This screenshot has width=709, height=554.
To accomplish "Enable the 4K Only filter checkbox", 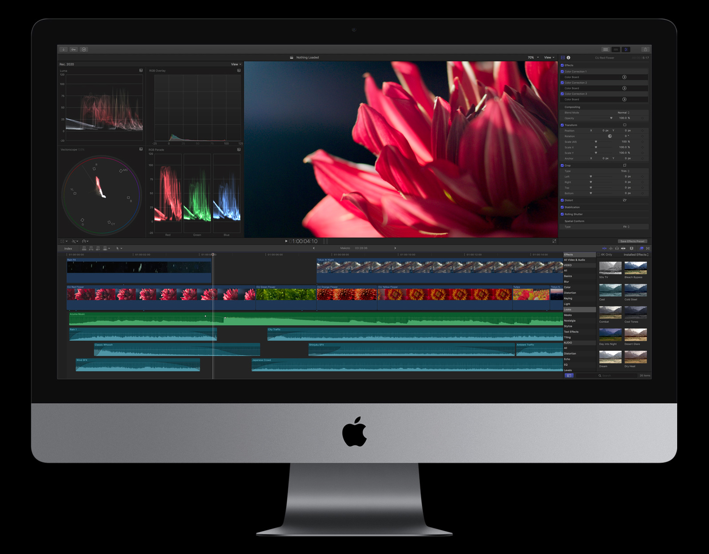I will coord(599,254).
